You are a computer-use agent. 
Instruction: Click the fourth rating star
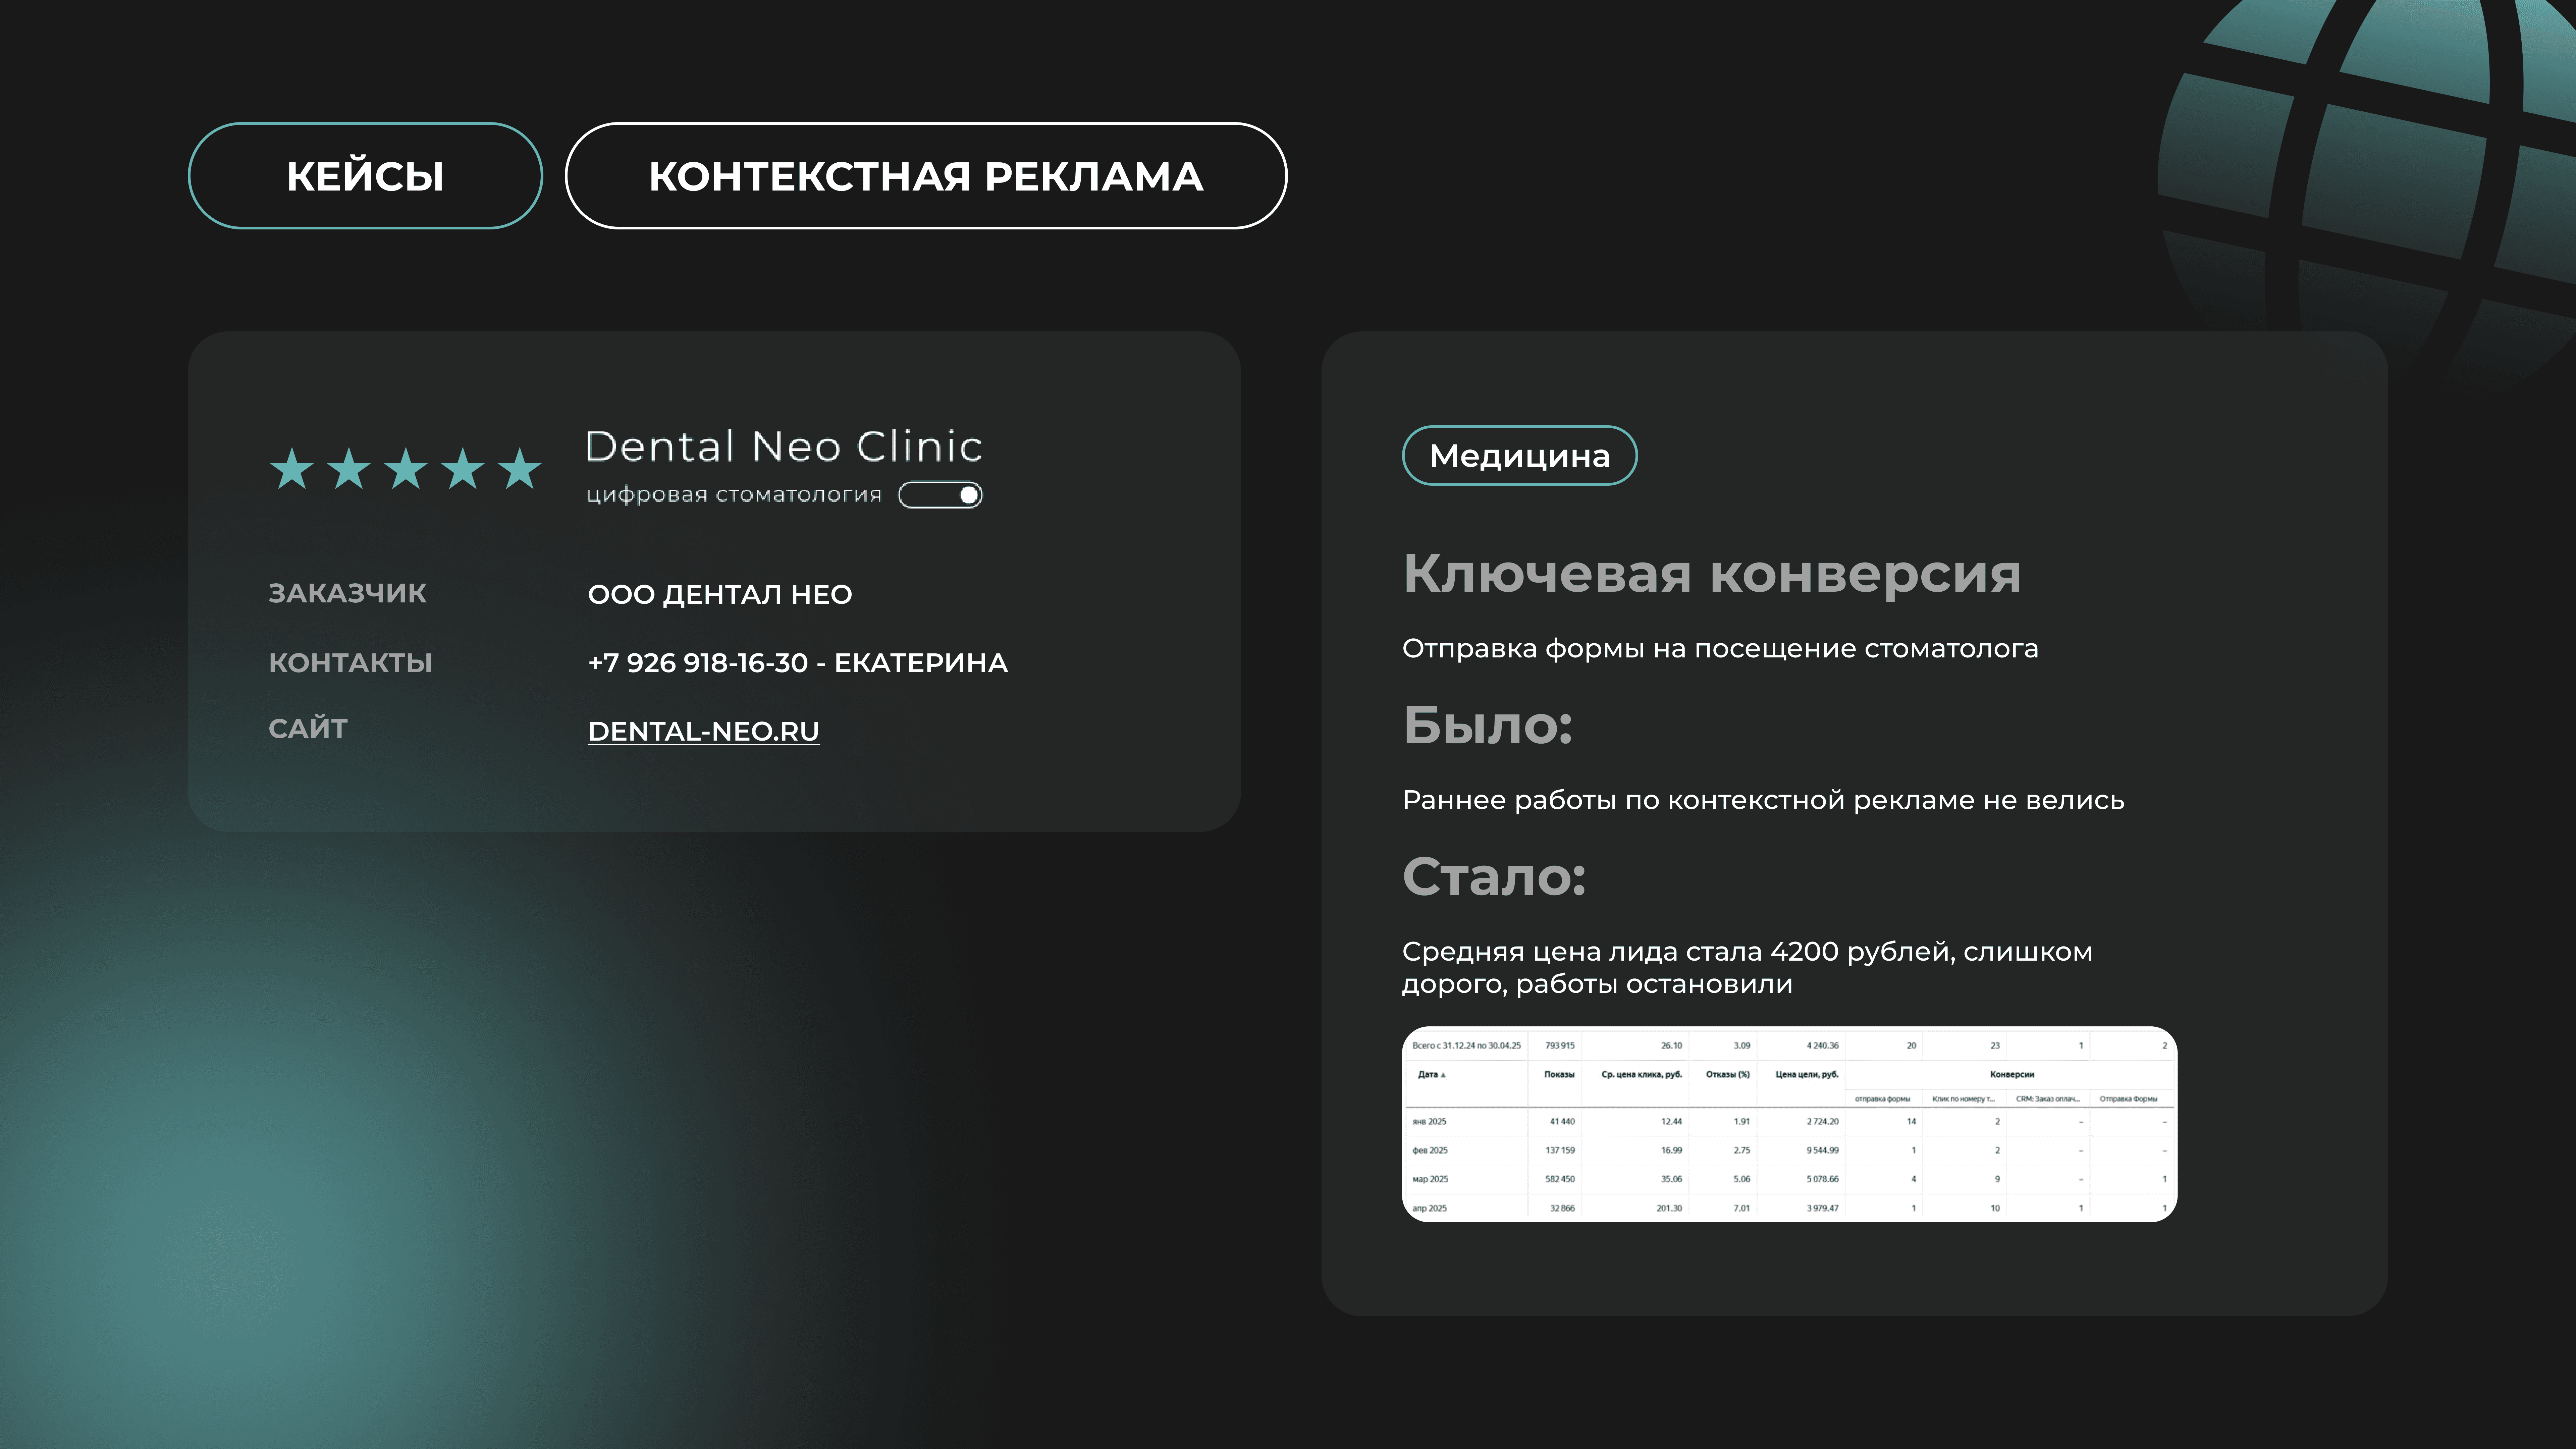pyautogui.click(x=463, y=469)
